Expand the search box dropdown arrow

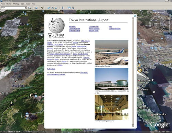(x=26, y=8)
